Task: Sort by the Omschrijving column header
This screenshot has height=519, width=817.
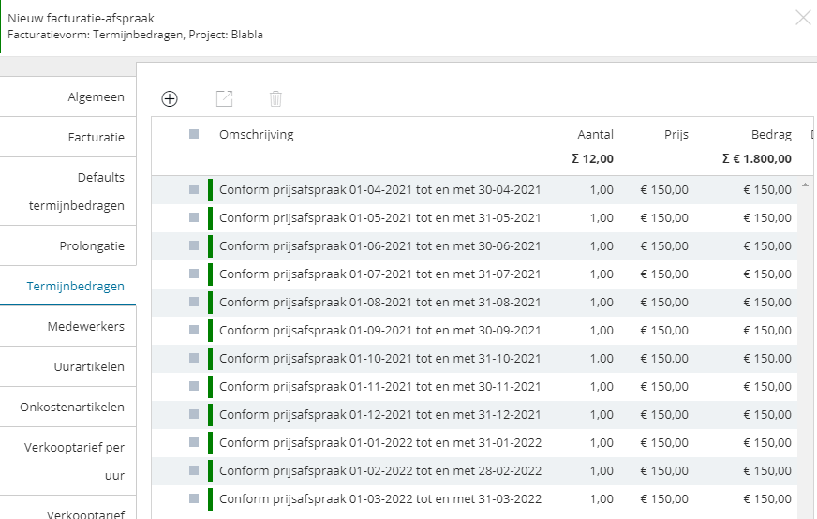Action: pos(257,135)
